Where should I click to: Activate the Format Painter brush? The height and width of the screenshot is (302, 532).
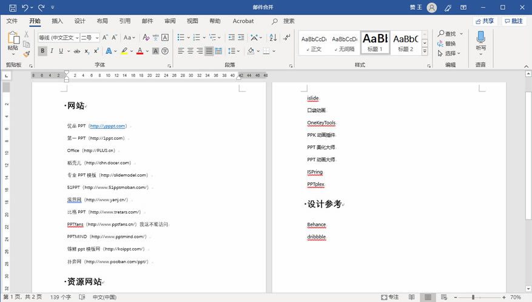(27, 53)
